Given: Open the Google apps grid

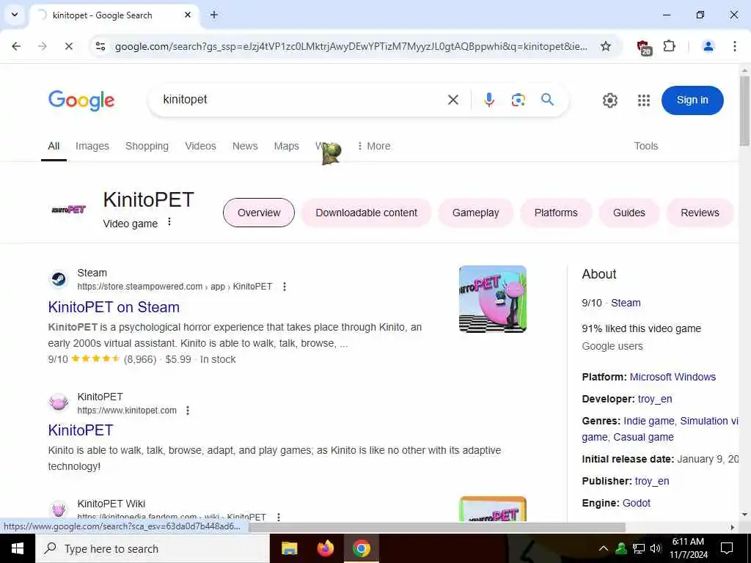Looking at the screenshot, I should tap(644, 100).
